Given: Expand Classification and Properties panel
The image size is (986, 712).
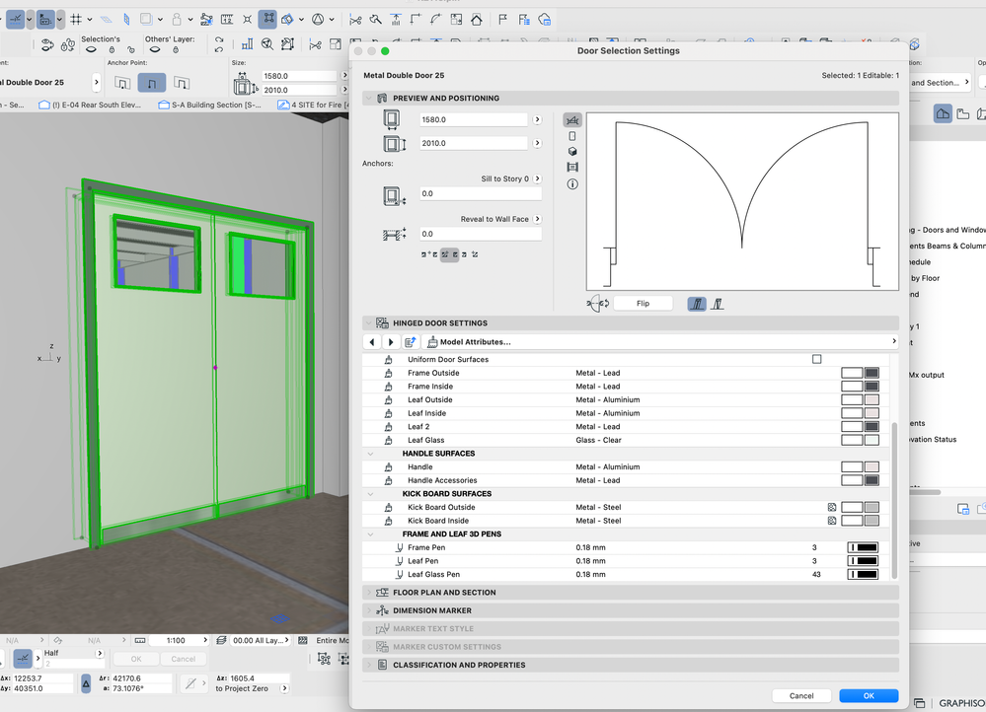Looking at the screenshot, I should [x=459, y=665].
